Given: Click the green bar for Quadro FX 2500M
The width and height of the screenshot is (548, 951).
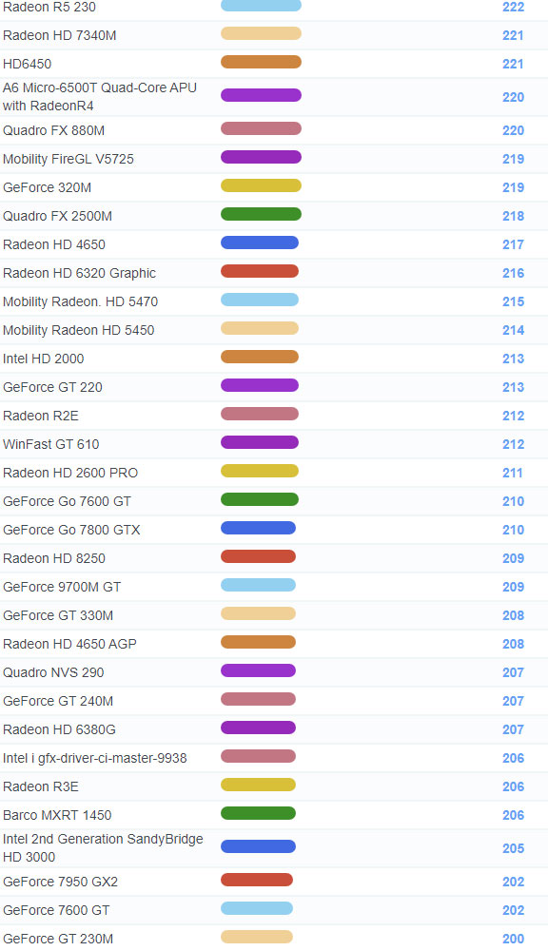Looking at the screenshot, I should pyautogui.click(x=261, y=214).
